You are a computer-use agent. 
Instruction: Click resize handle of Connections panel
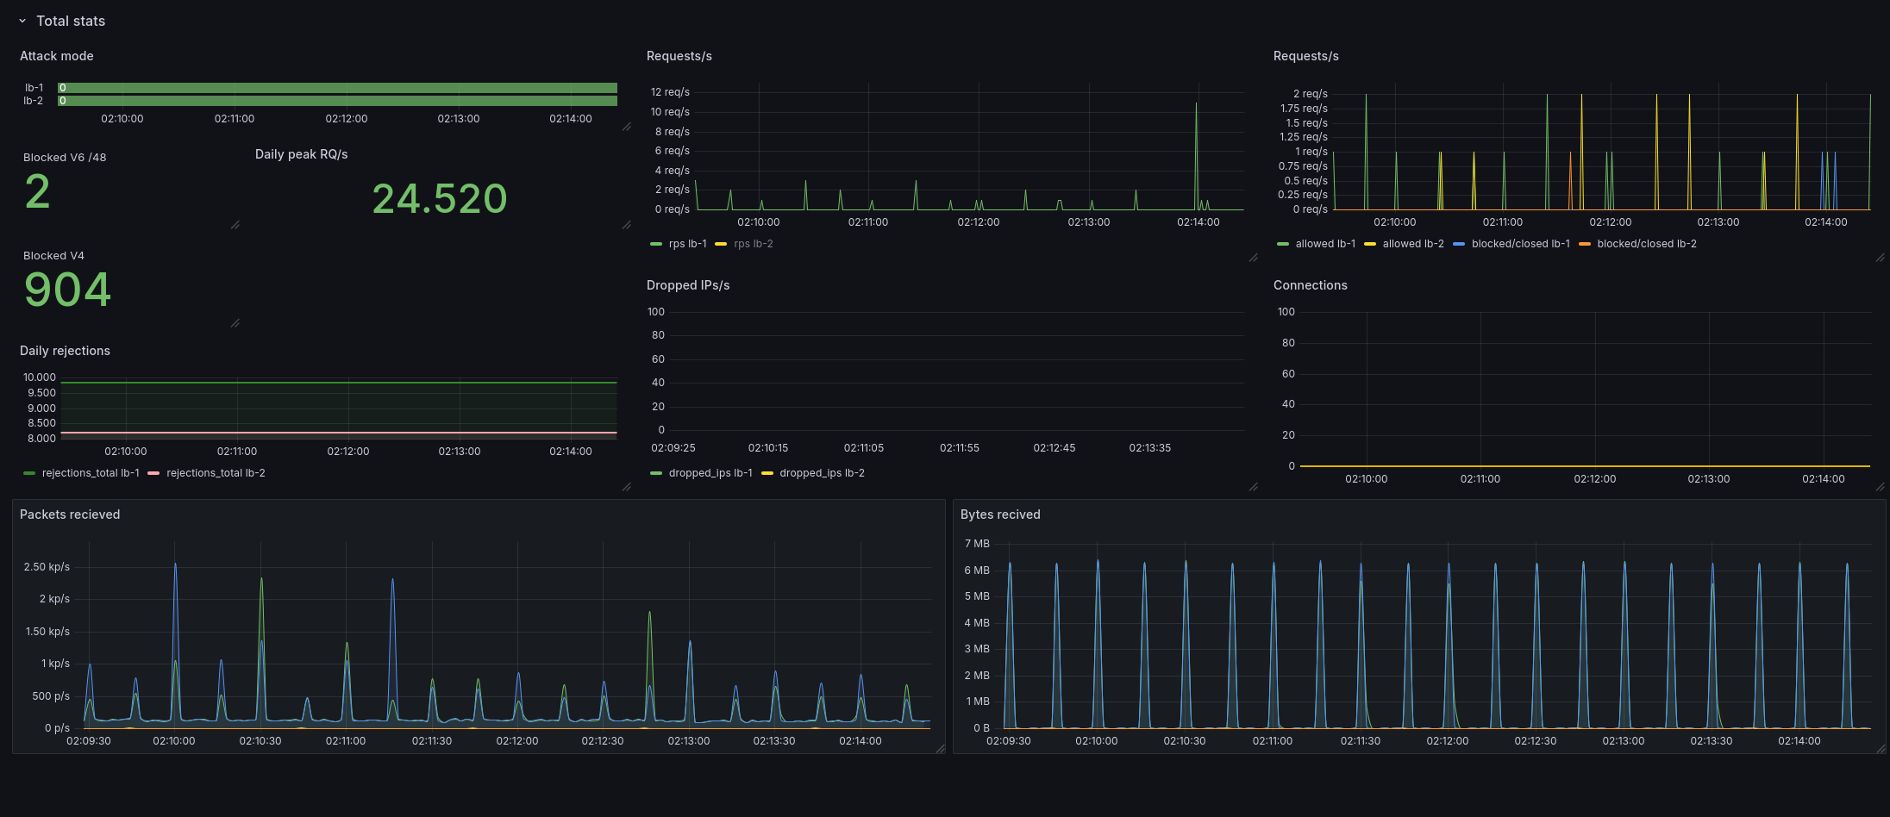pos(1881,487)
